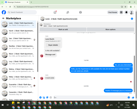Open the account profile menu
Screen dimensions: 137x109
point(132,12)
